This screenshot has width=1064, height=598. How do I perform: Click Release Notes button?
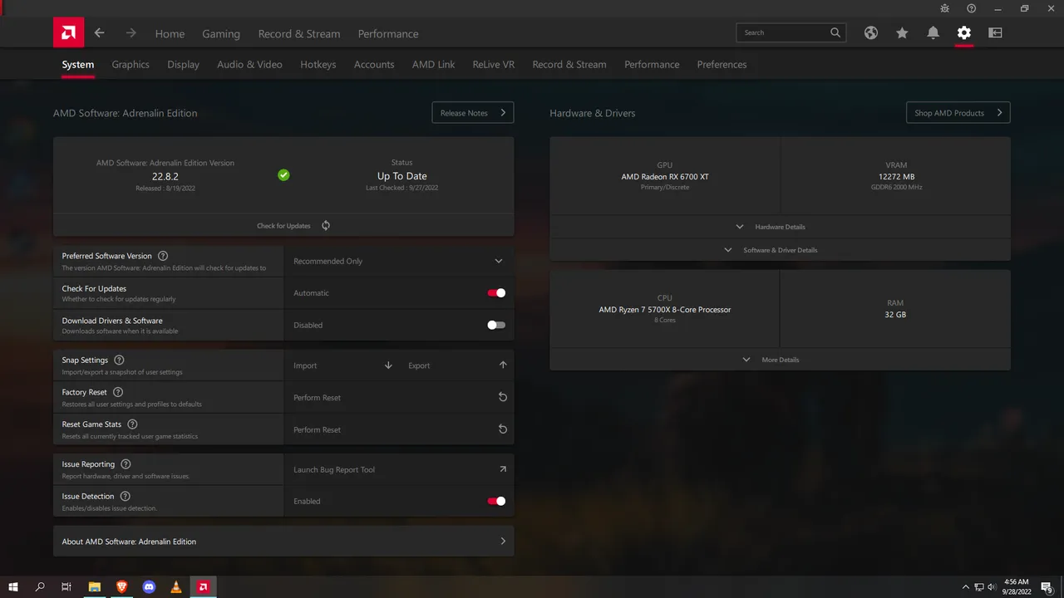[x=473, y=113]
